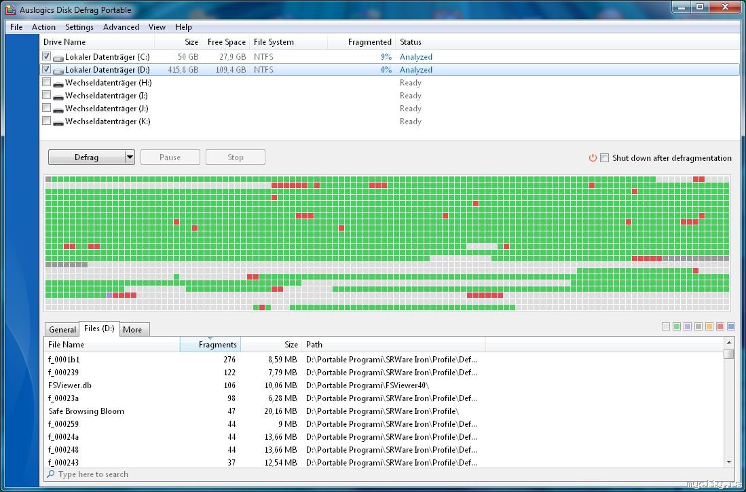Sort by the File Name column header
The height and width of the screenshot is (492, 746).
(112, 345)
